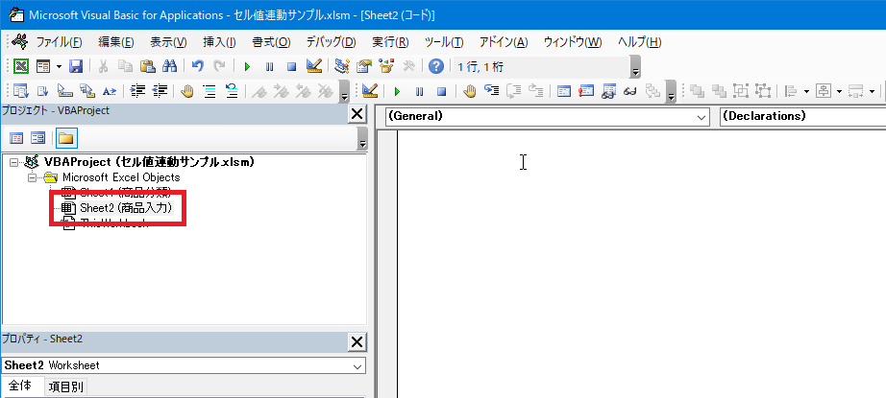Image resolution: width=886 pixels, height=398 pixels.
Task: Save the workbook with the floppy disk icon
Action: (x=75, y=66)
